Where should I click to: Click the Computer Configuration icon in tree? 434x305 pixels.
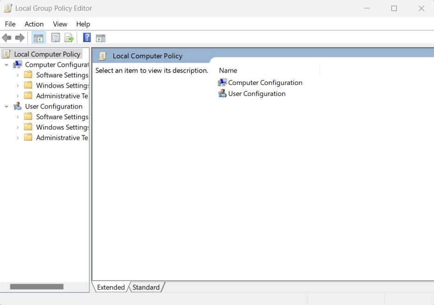[18, 64]
